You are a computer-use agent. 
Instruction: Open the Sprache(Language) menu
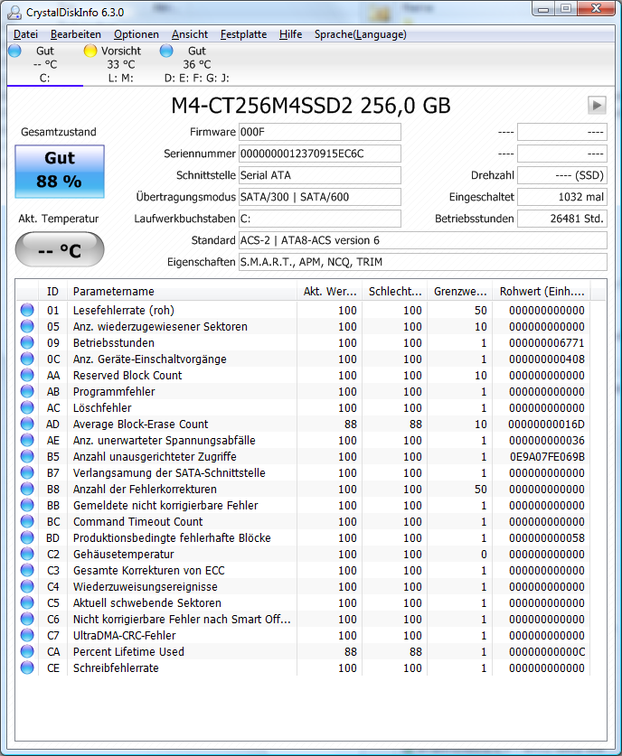tap(361, 34)
